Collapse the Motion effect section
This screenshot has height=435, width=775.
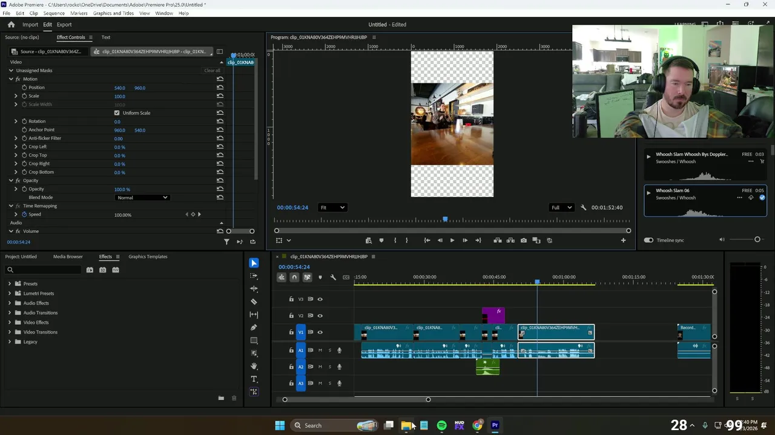point(11,79)
